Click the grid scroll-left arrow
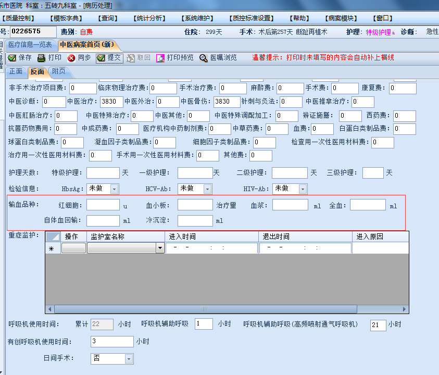This screenshot has height=375, width=439. (49, 309)
